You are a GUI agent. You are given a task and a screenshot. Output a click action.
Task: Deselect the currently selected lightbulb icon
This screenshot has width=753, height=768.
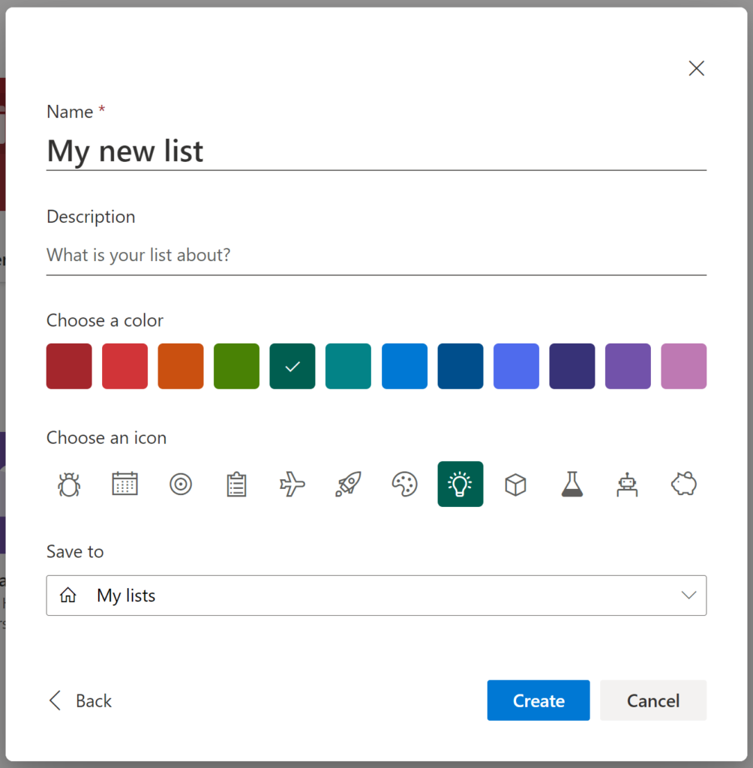coord(460,484)
